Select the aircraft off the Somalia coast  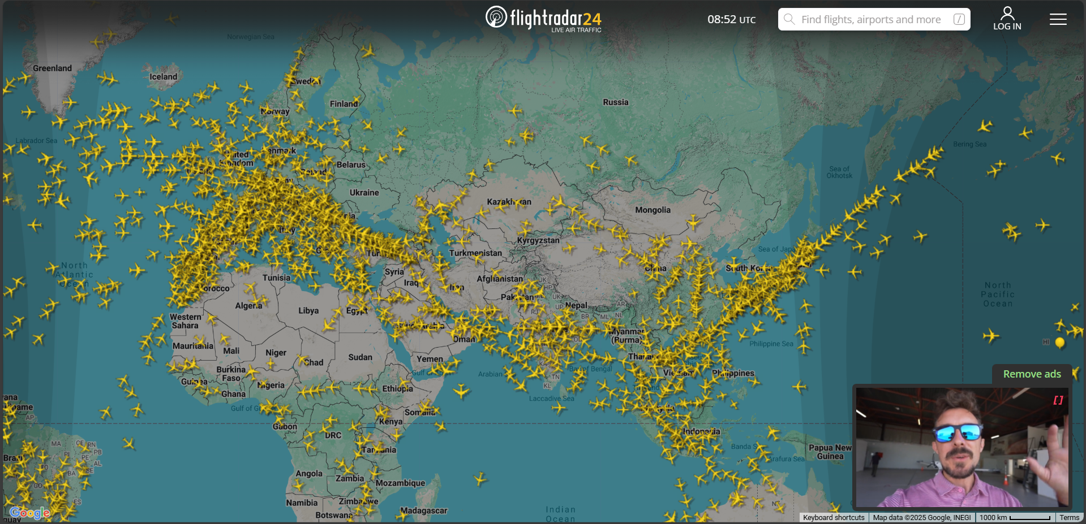pyautogui.click(x=461, y=391)
